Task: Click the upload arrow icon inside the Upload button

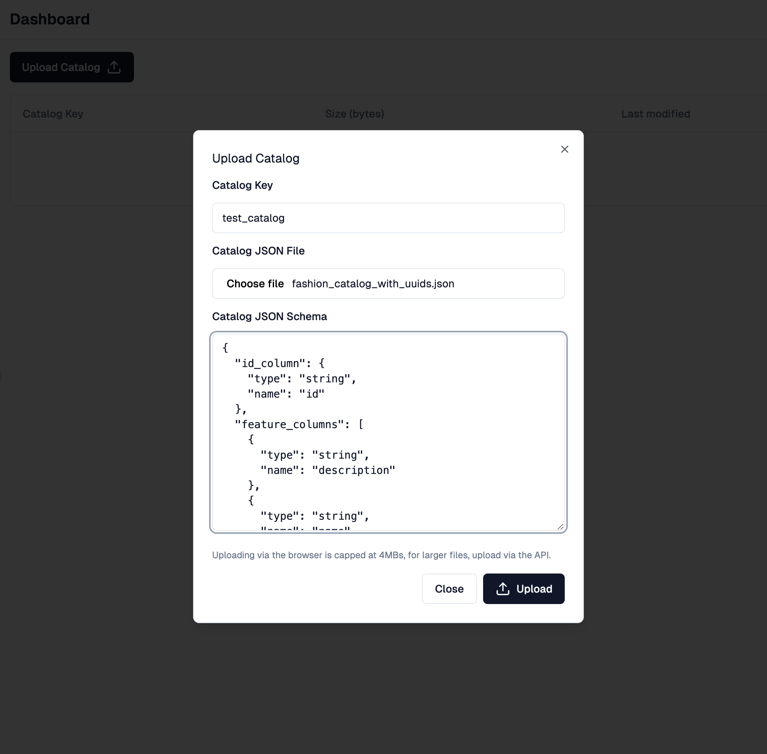Action: pos(503,589)
